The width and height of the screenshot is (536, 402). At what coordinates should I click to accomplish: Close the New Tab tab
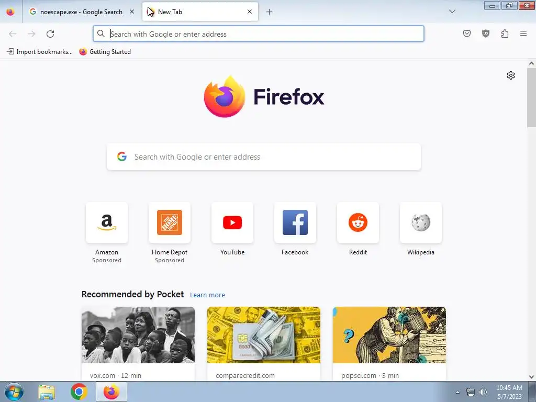tap(250, 12)
